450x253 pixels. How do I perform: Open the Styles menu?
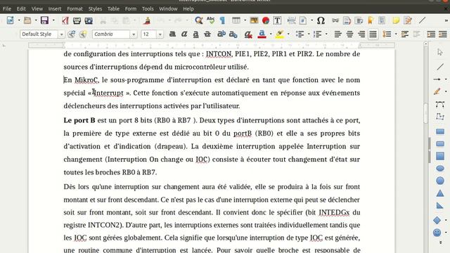point(95,8)
